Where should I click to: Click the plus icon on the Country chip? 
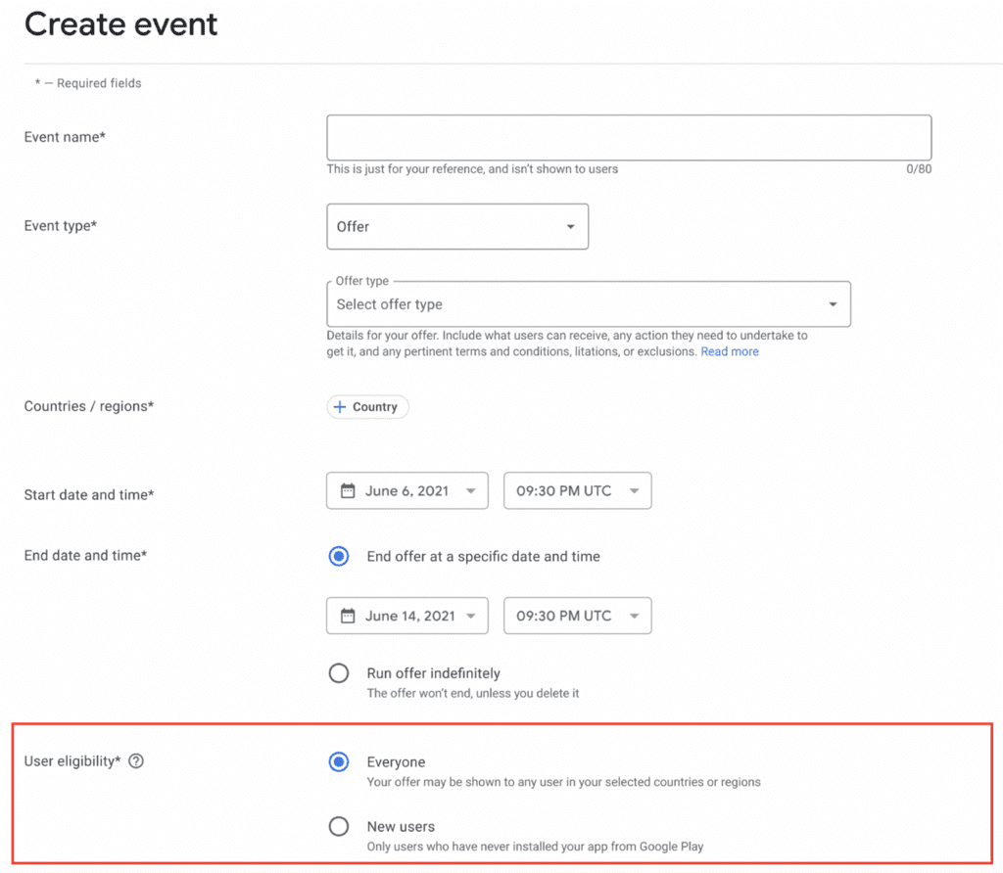(340, 406)
